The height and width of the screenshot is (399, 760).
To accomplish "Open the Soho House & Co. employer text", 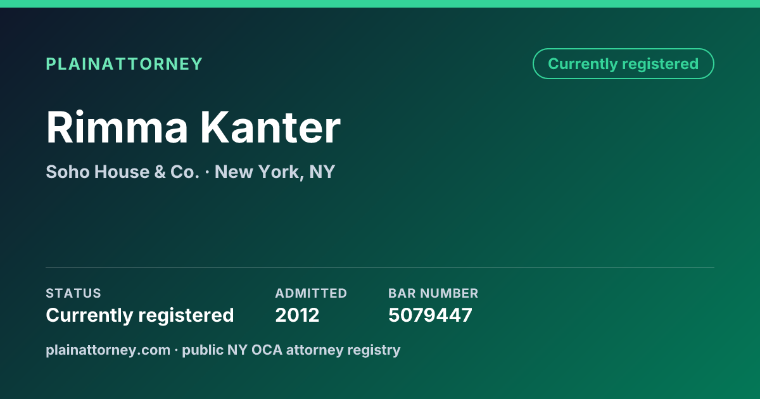I will click(123, 172).
